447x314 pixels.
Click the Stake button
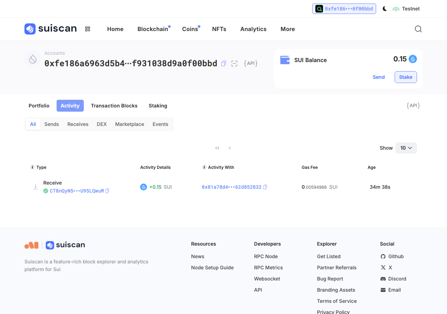coord(406,77)
